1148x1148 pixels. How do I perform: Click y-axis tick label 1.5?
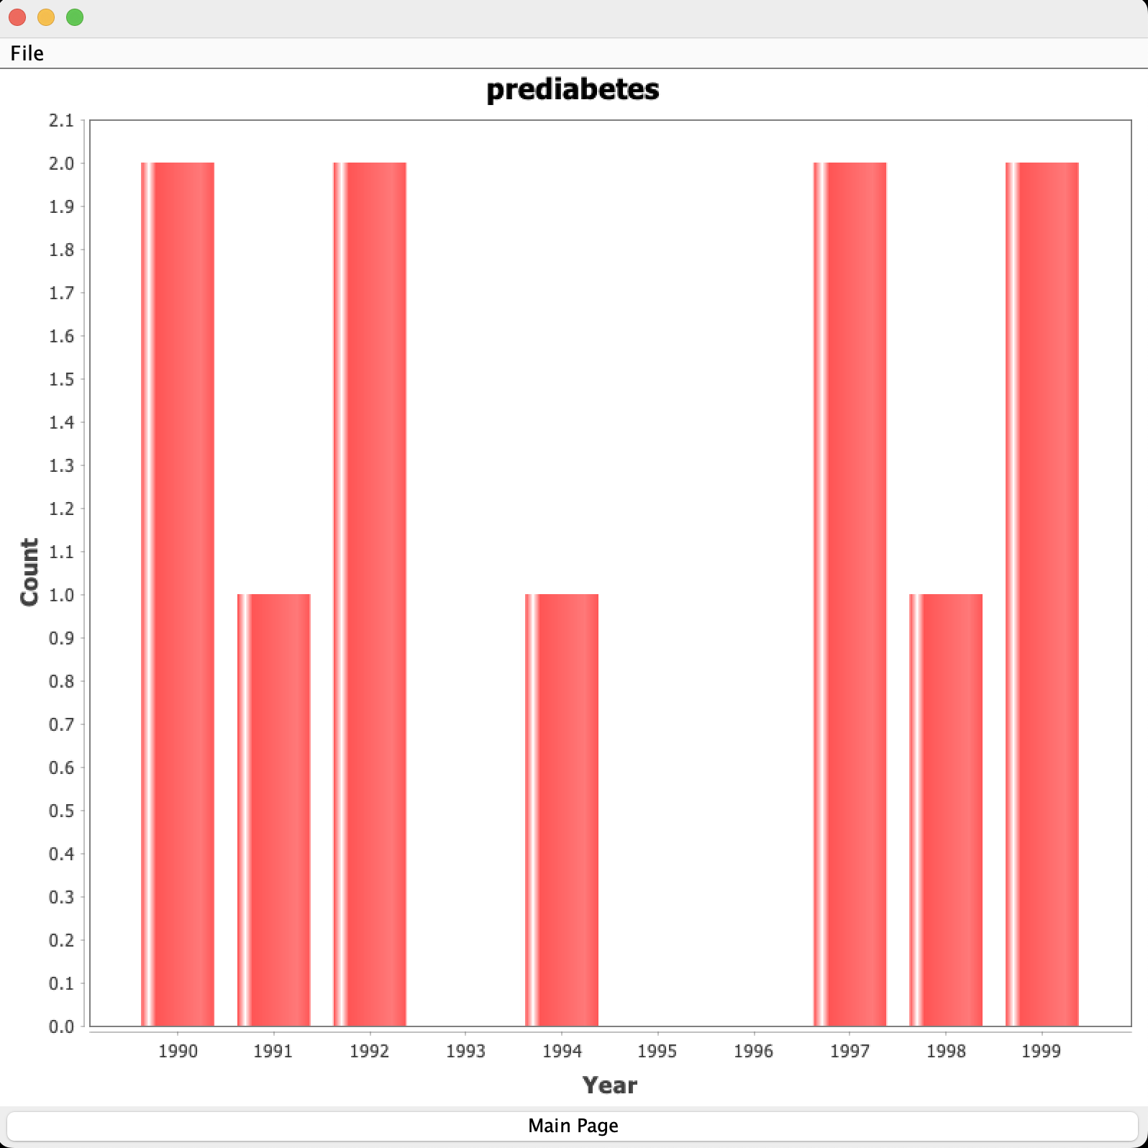(x=61, y=379)
